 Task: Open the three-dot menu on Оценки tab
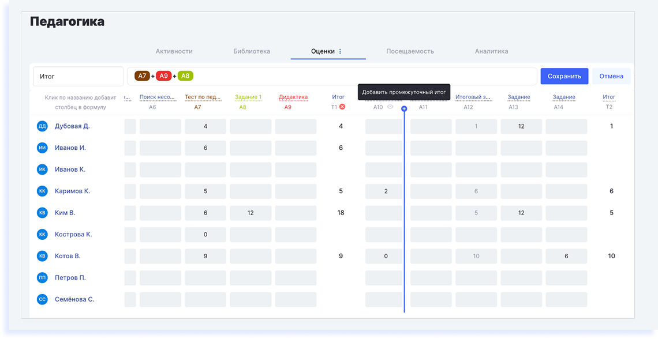click(340, 51)
